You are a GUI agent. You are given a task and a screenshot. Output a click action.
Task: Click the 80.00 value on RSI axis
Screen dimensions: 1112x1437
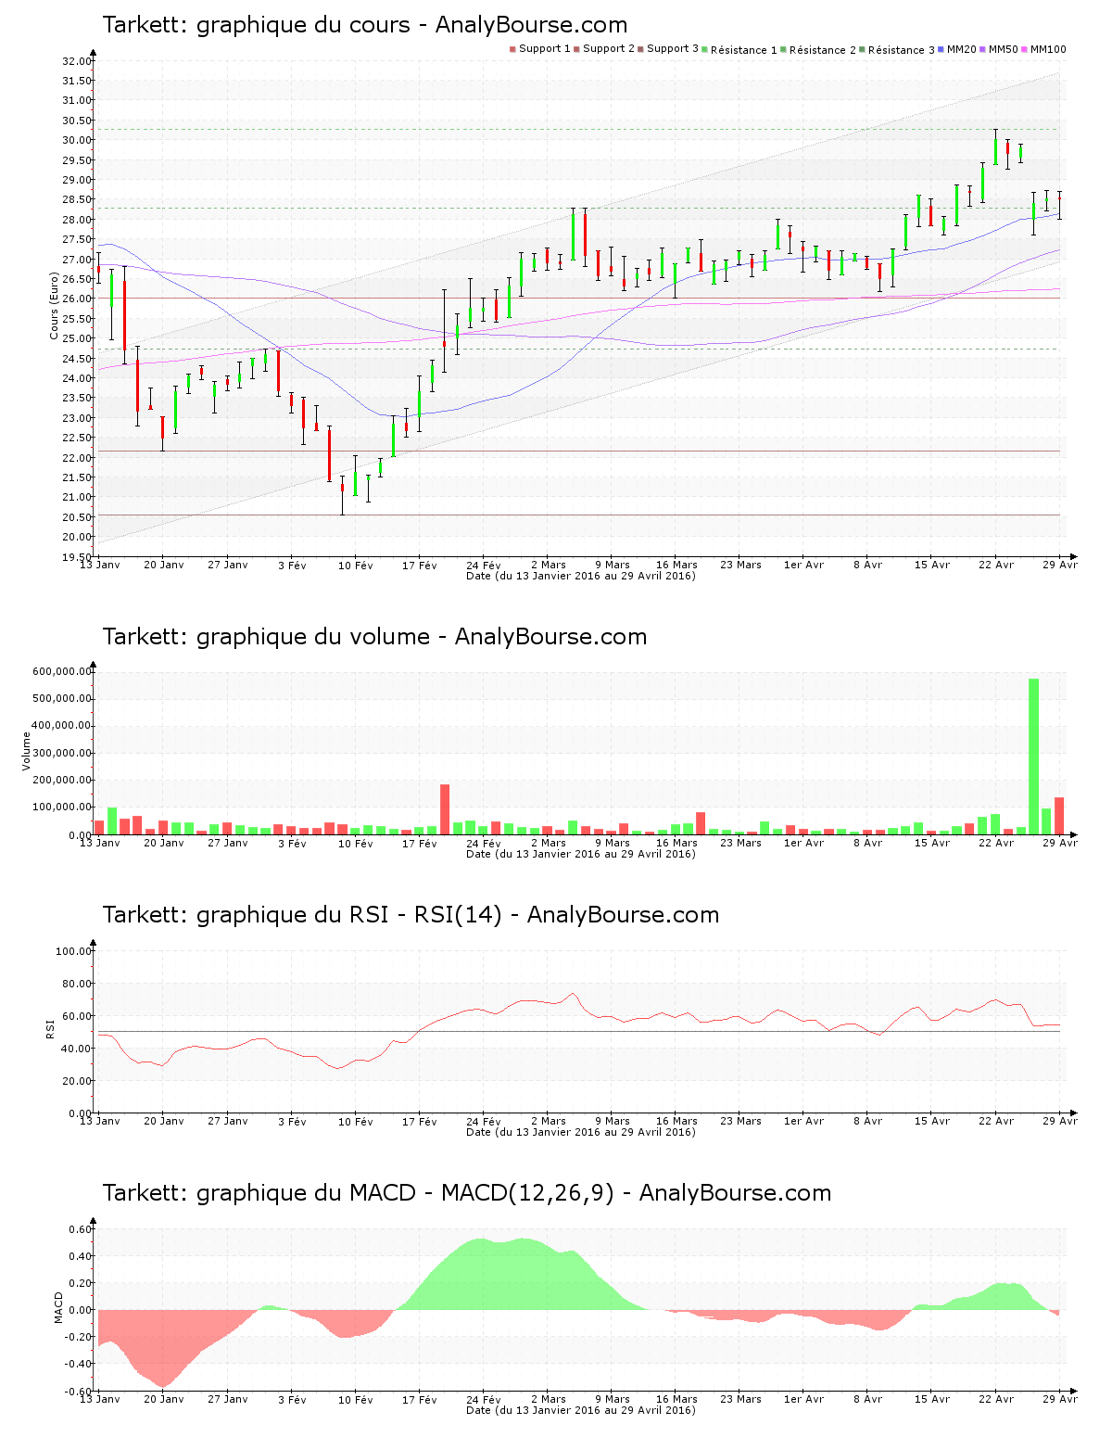(76, 984)
